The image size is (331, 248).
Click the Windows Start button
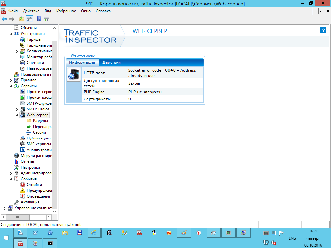tap(6, 238)
